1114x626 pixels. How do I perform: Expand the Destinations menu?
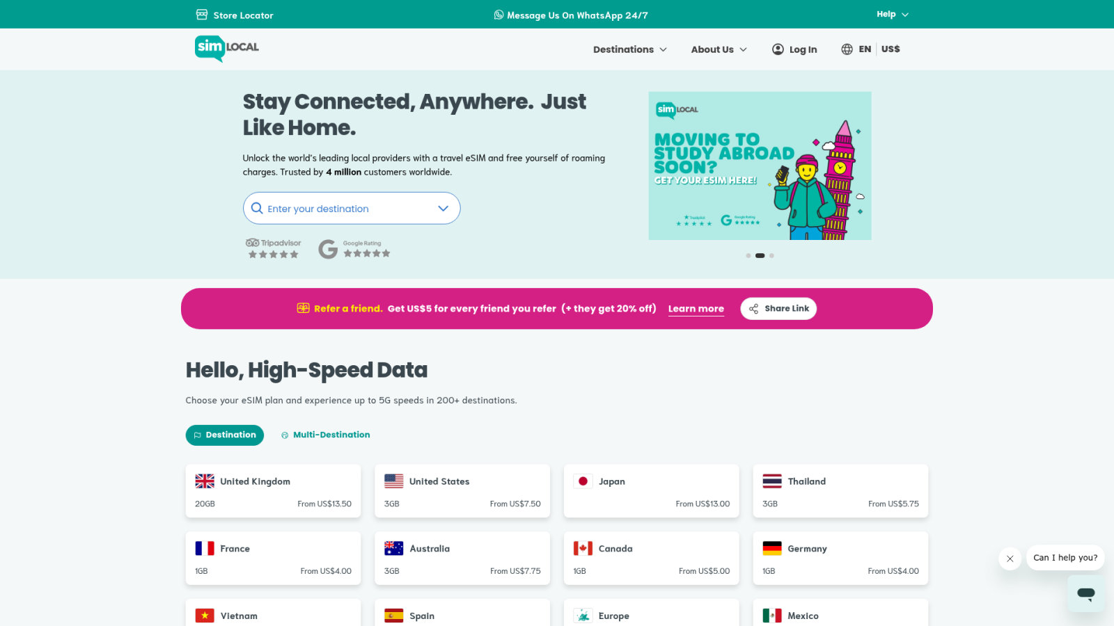pyautogui.click(x=630, y=49)
